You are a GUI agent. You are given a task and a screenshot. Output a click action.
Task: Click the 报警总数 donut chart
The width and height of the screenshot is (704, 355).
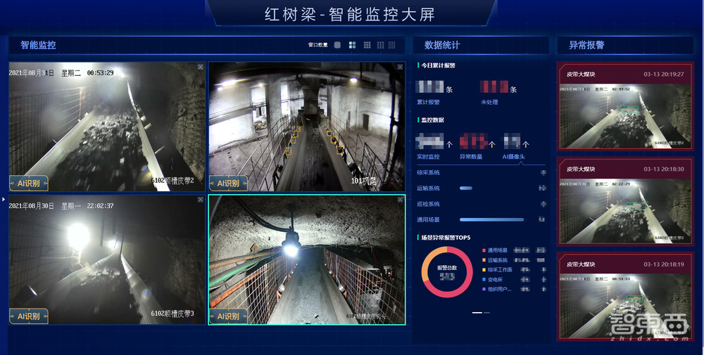[x=446, y=272]
